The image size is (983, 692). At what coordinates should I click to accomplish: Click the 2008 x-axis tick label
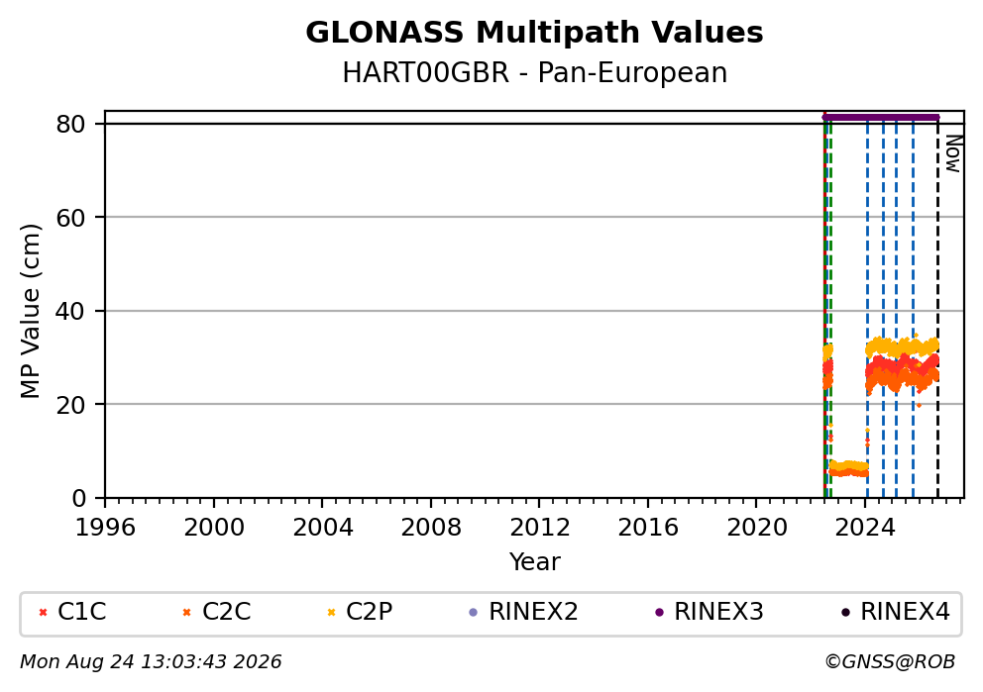tap(431, 528)
